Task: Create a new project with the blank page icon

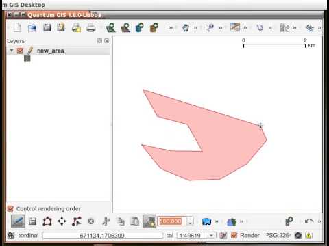Action: (17, 28)
